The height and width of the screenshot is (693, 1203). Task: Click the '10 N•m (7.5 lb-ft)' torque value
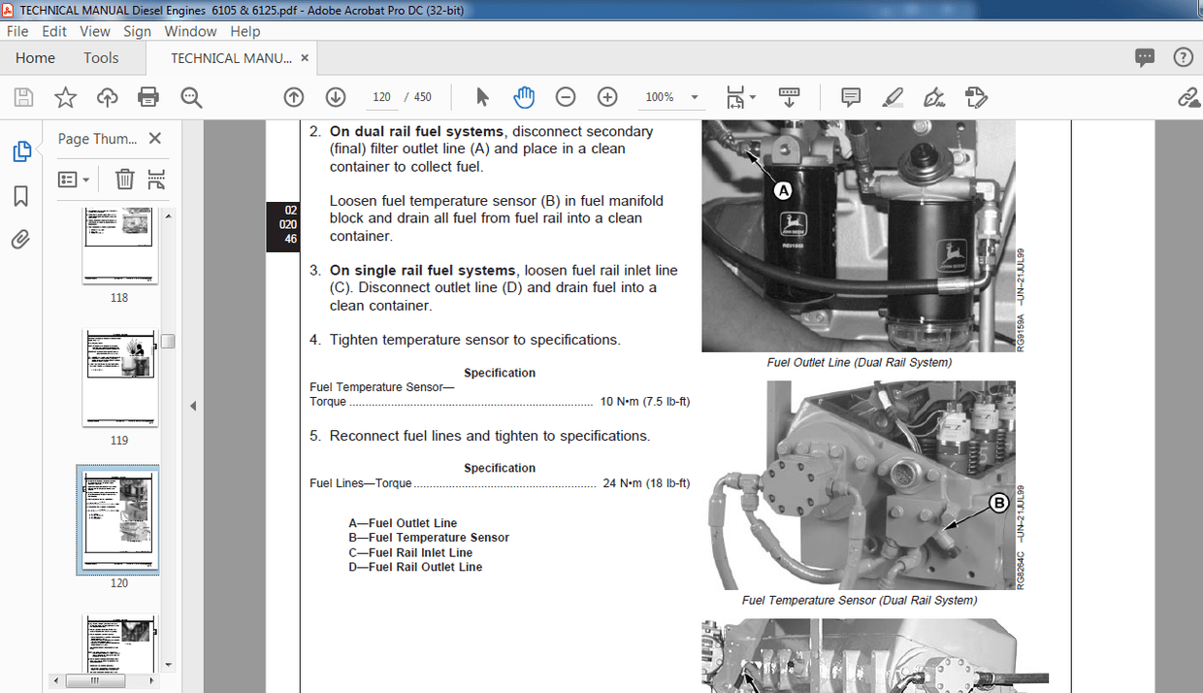(x=645, y=402)
